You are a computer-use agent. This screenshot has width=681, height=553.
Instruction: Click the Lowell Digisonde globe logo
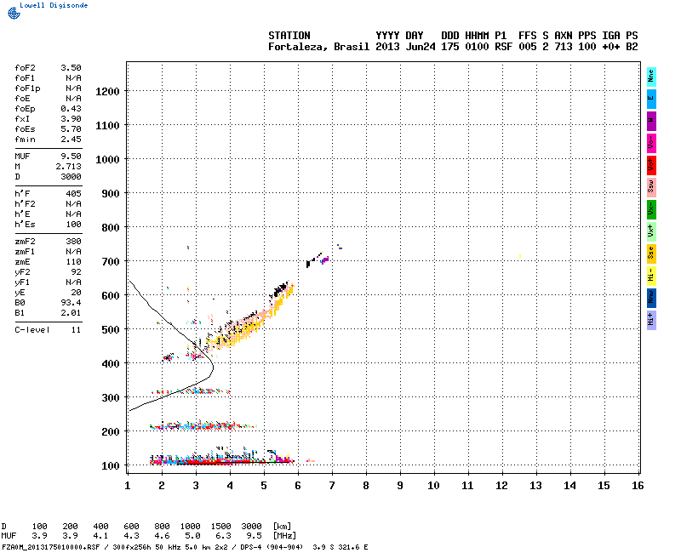click(x=14, y=13)
